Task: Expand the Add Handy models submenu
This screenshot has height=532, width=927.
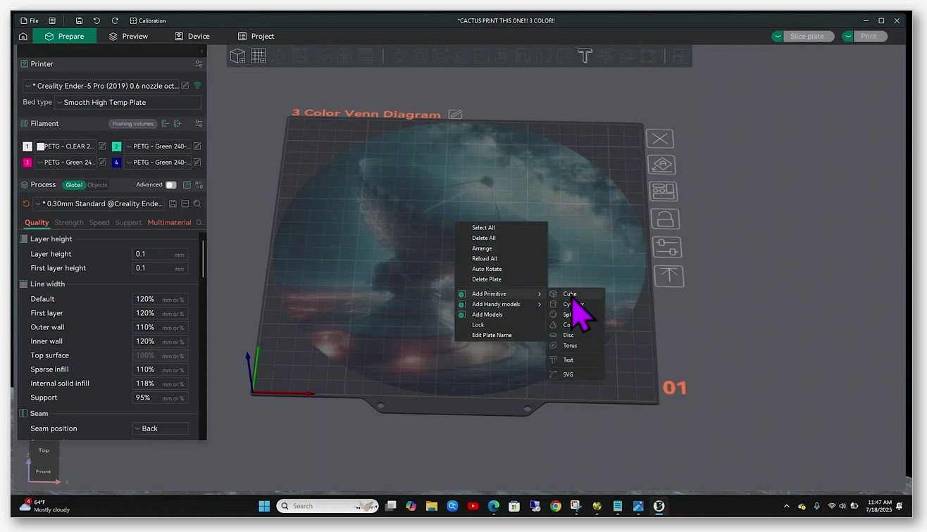Action: [x=501, y=304]
